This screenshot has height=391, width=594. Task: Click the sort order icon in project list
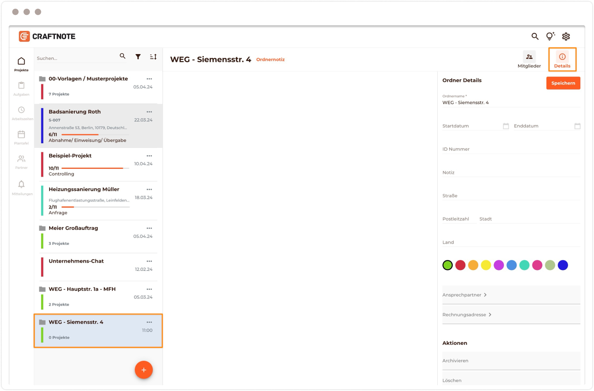[x=153, y=57]
